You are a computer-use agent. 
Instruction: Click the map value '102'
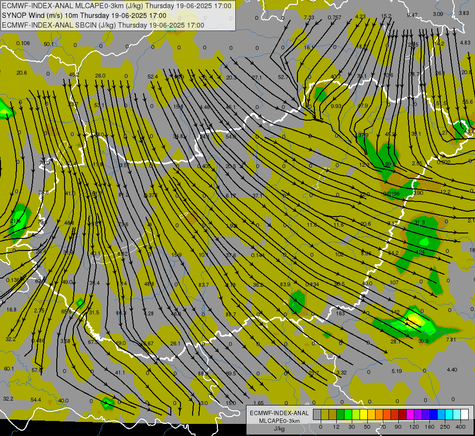click(x=339, y=254)
